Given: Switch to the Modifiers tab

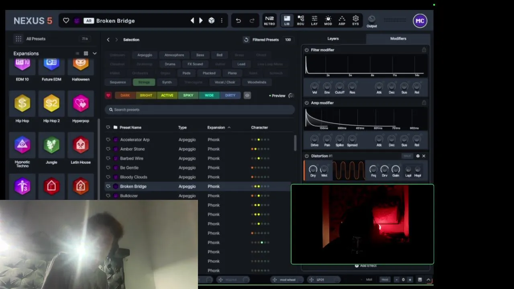Looking at the screenshot, I should [x=398, y=39].
